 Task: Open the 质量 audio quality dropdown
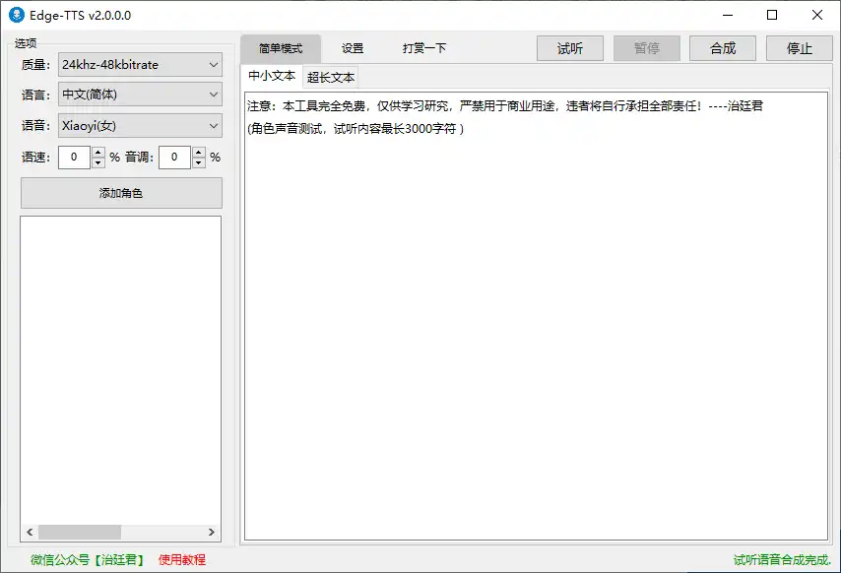coord(140,65)
